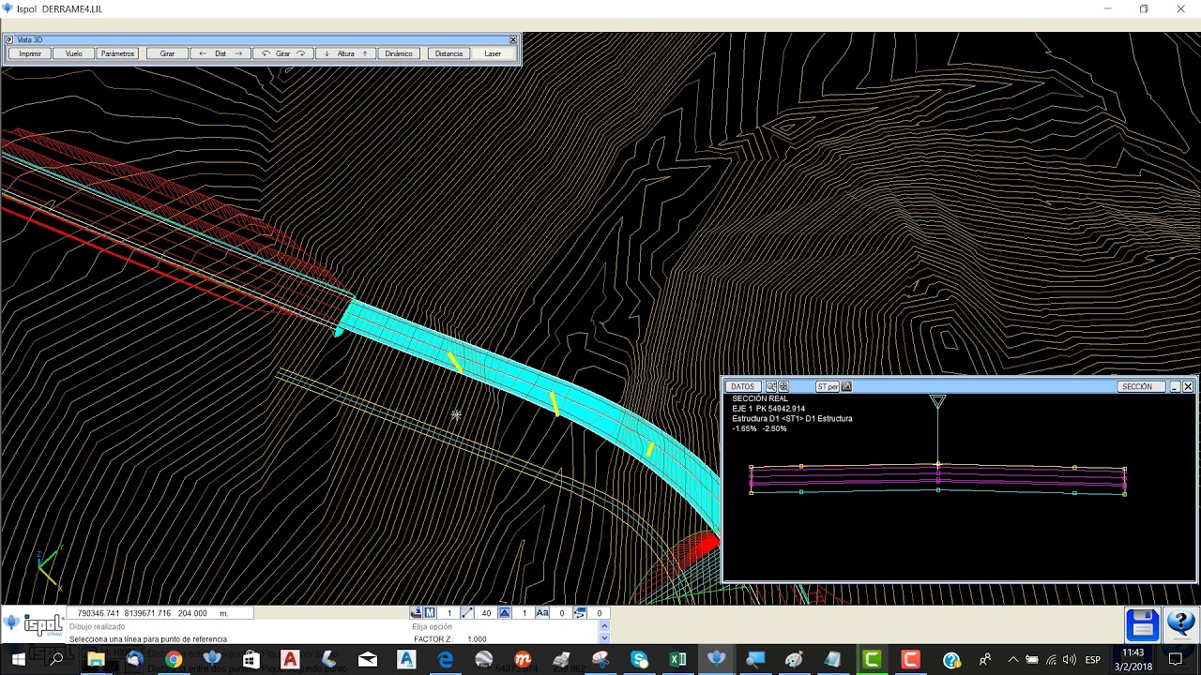This screenshot has width=1201, height=675.
Task: Expand options with the up chevron button
Action: pyautogui.click(x=603, y=626)
